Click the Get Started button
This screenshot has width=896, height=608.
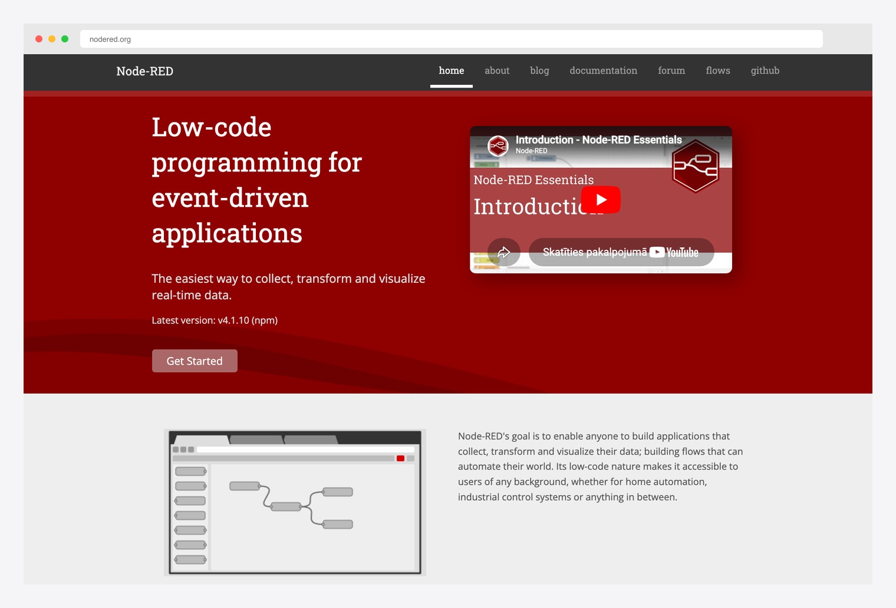pyautogui.click(x=195, y=361)
